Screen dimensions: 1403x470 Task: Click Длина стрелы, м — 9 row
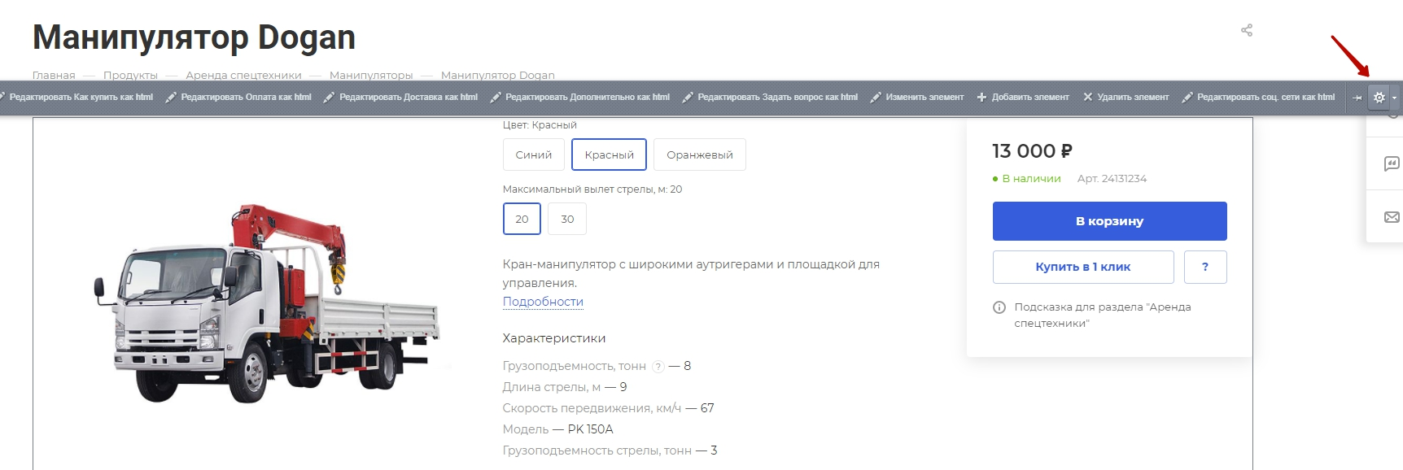565,387
